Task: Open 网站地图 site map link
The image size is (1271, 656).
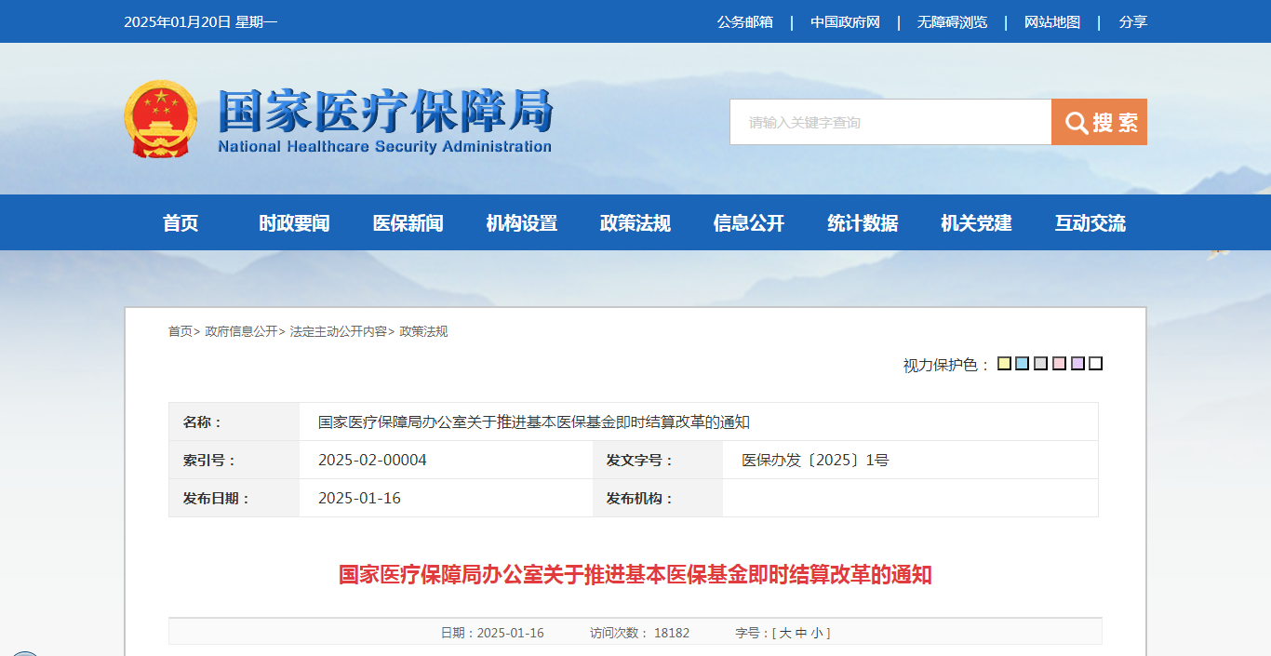Action: [1052, 21]
